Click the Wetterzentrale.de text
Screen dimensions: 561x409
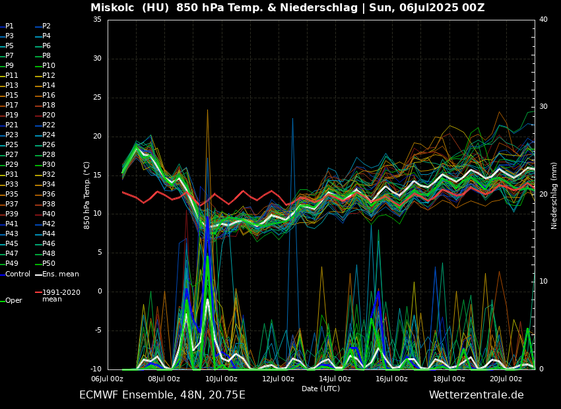(476, 395)
